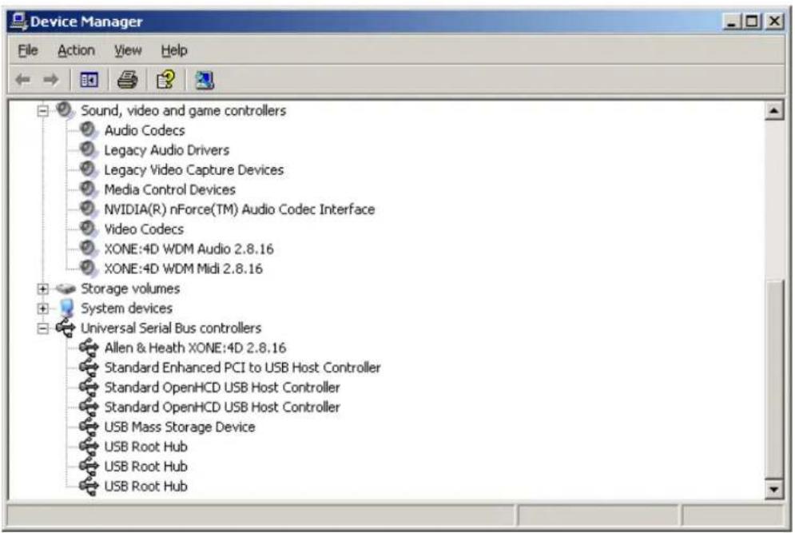The height and width of the screenshot is (533, 795).
Task: Select USB Mass Storage Device entry
Action: 180,427
